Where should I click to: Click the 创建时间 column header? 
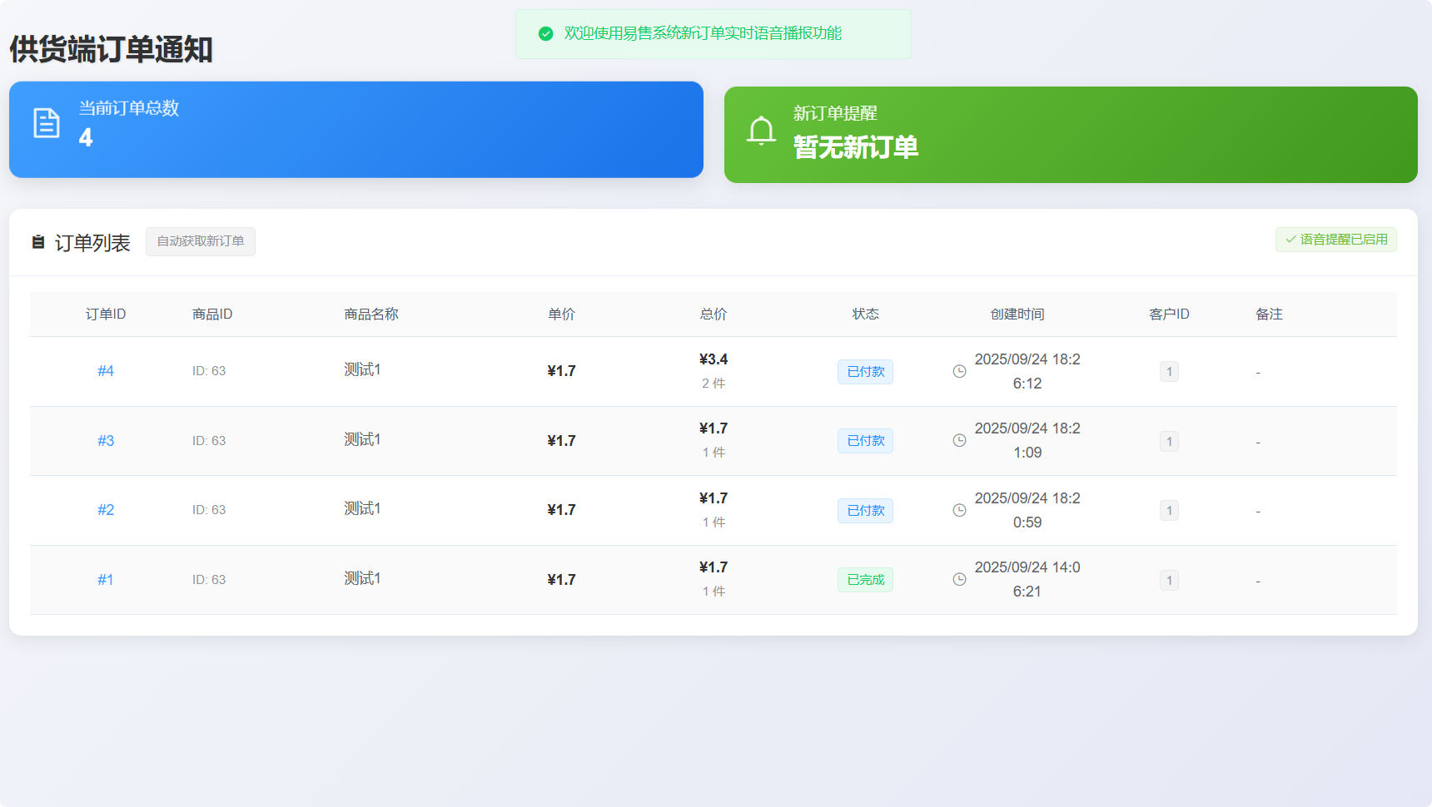tap(1017, 314)
